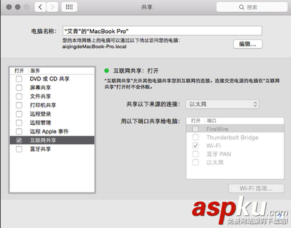Toggle 以太网 port checkbox

click(196, 162)
